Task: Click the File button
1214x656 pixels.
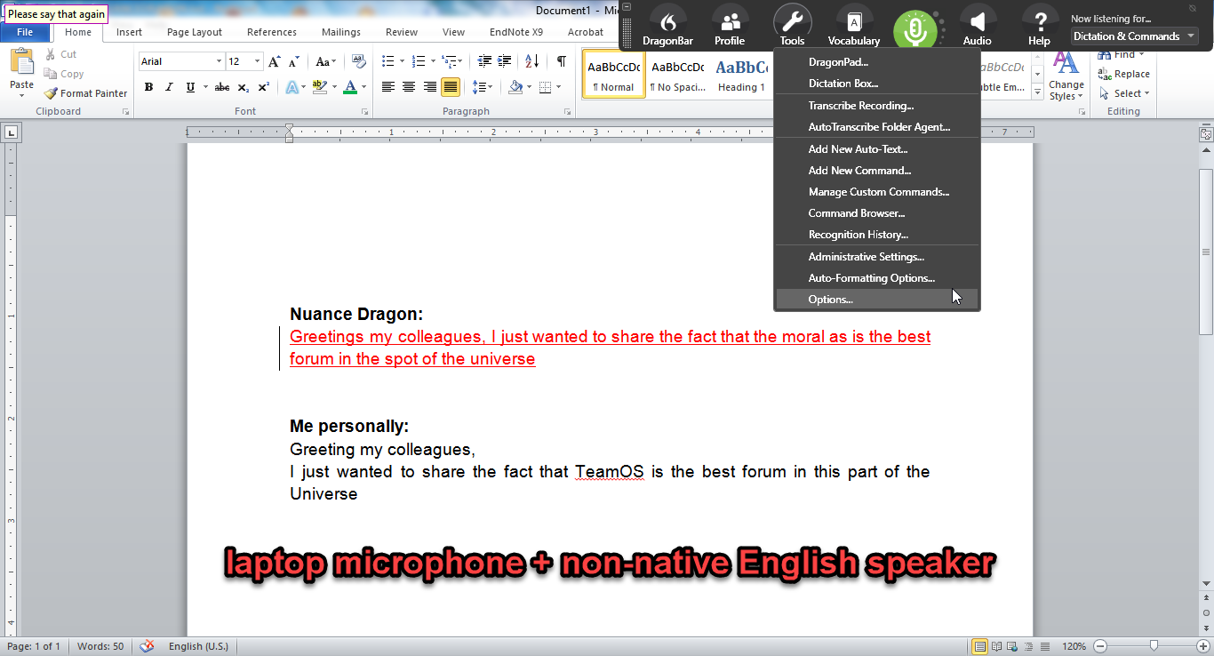Action: click(x=25, y=32)
